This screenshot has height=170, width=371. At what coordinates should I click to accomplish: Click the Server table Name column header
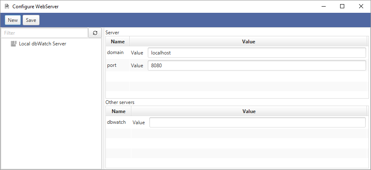pyautogui.click(x=118, y=42)
